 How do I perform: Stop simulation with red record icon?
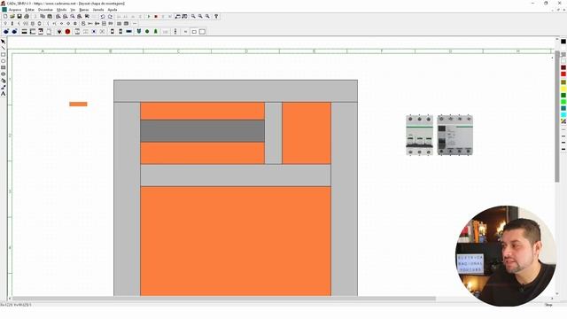pos(156,16)
